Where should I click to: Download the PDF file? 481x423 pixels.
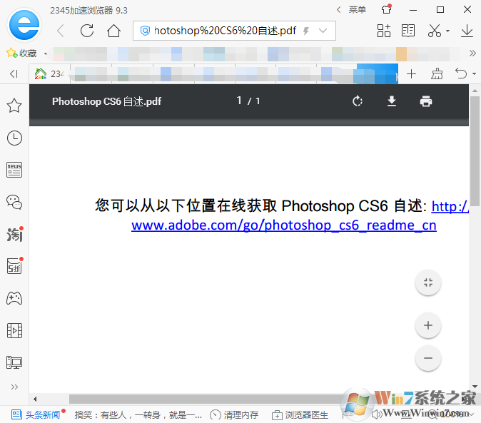pos(392,101)
